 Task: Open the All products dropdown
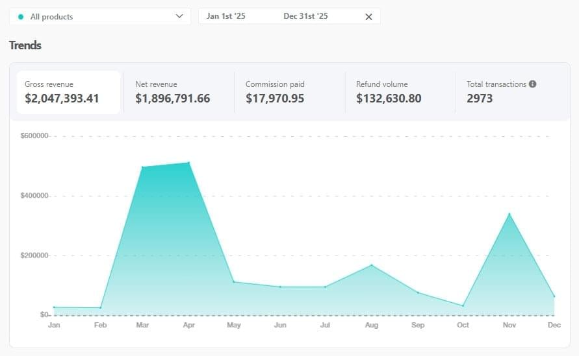click(x=99, y=17)
